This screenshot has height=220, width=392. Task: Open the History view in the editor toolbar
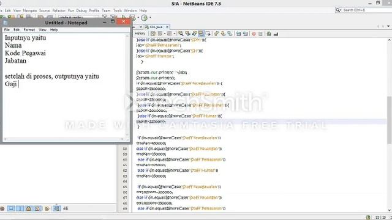tap(140, 34)
